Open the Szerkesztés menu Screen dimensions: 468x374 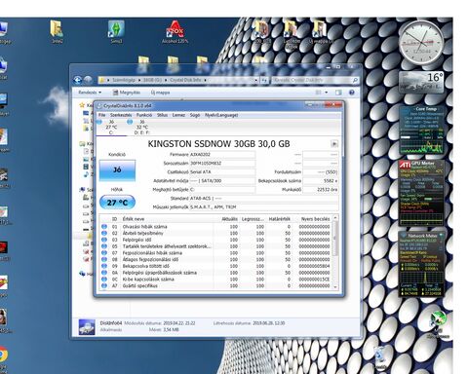pos(121,115)
